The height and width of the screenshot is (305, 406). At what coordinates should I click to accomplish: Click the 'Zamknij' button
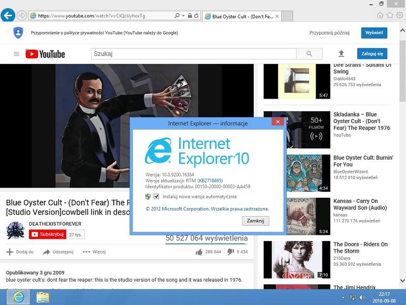click(256, 221)
